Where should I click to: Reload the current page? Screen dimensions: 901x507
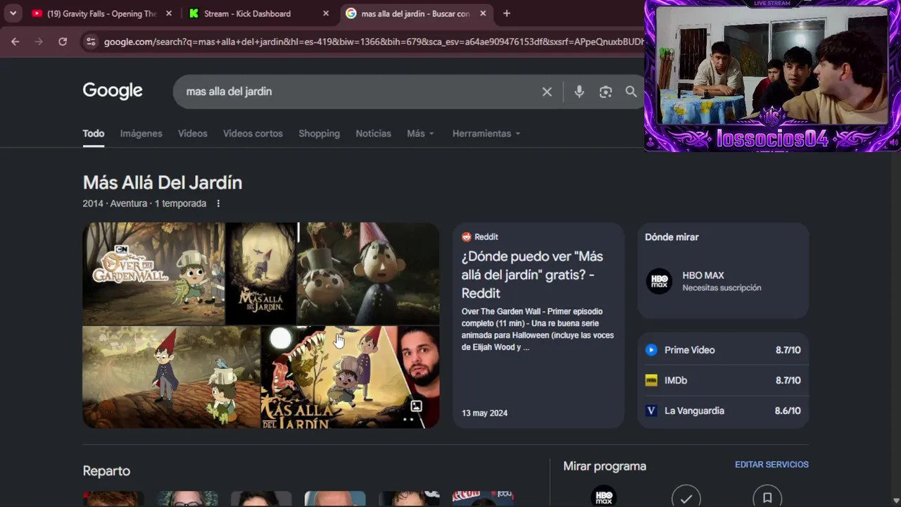point(63,42)
